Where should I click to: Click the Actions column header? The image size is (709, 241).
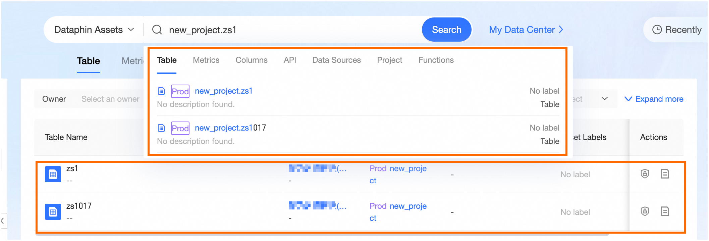click(653, 137)
